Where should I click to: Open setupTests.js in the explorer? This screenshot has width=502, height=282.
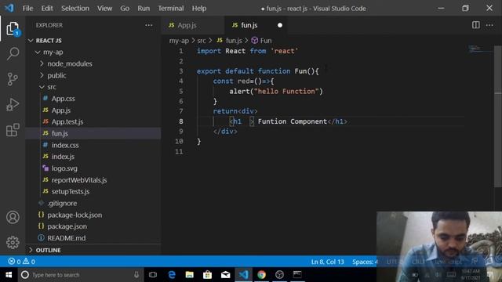coord(93,191)
